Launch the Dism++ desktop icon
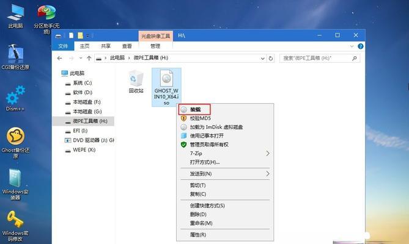Viewport: 409px width, 244px height. pyautogui.click(x=15, y=98)
